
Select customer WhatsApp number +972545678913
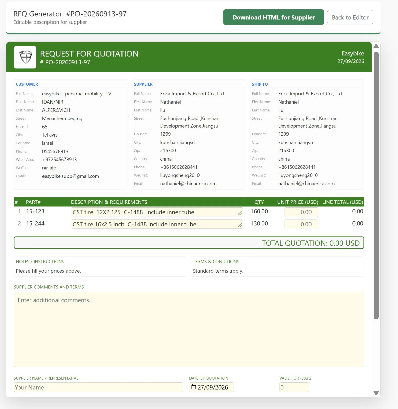pyautogui.click(x=60, y=160)
